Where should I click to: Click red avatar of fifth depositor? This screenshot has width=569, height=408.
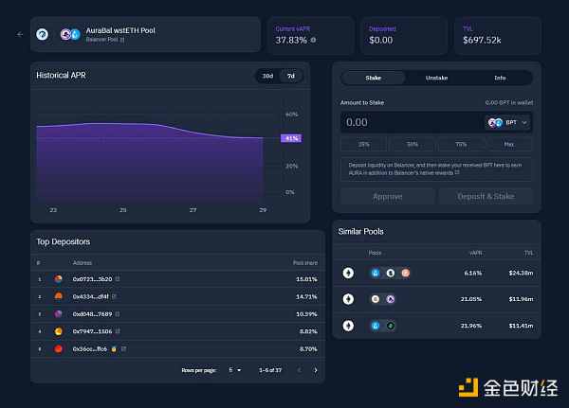pyautogui.click(x=58, y=349)
